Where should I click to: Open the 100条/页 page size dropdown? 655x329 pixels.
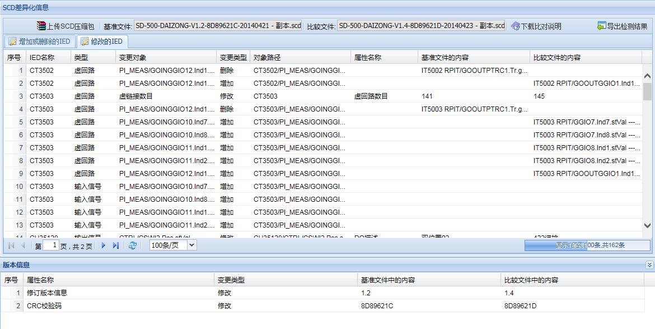[x=192, y=245]
